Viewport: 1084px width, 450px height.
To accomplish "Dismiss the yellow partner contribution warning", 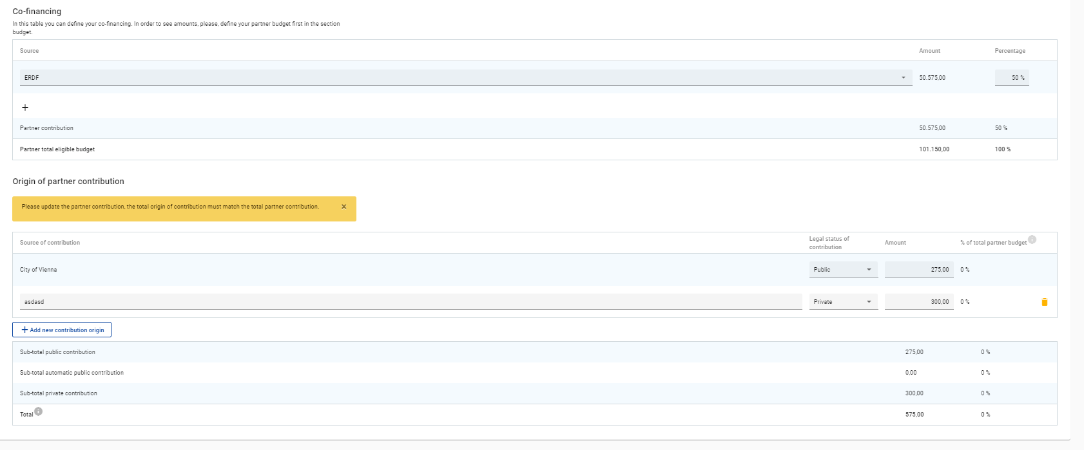I will tap(344, 207).
